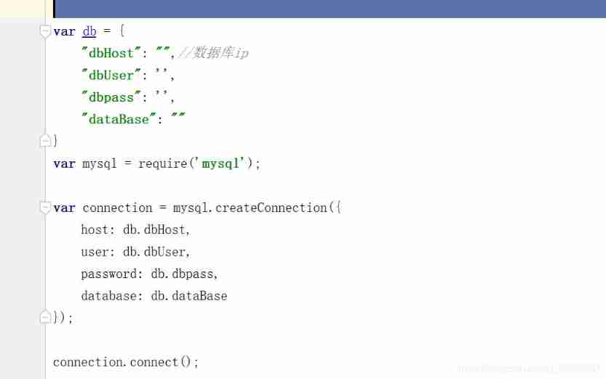Collapse the createConnection block fold marker
Viewport: 606px width, 379px height.
[45, 208]
